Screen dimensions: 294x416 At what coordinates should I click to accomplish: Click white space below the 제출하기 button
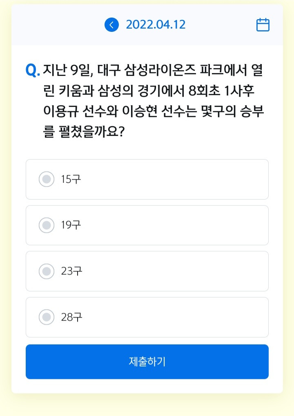(x=147, y=386)
